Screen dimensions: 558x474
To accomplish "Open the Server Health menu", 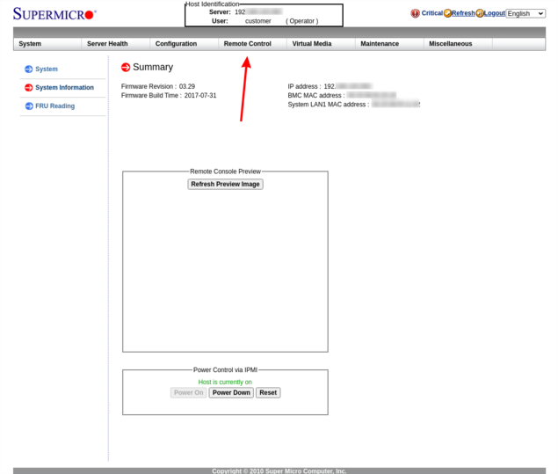I will pyautogui.click(x=116, y=44).
